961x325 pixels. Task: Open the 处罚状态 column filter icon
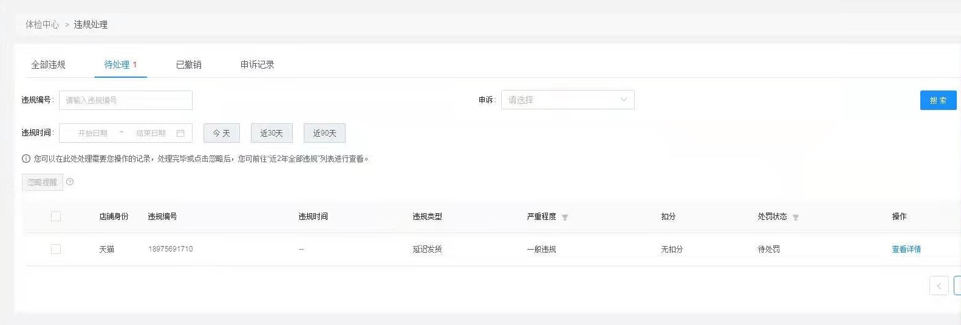tap(796, 217)
